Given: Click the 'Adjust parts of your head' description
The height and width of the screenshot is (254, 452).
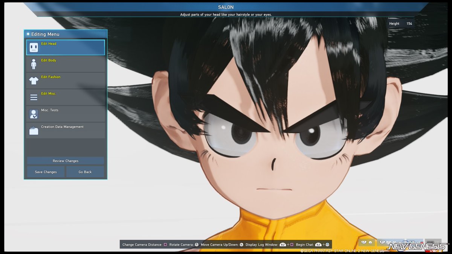Looking at the screenshot, I should (226, 15).
